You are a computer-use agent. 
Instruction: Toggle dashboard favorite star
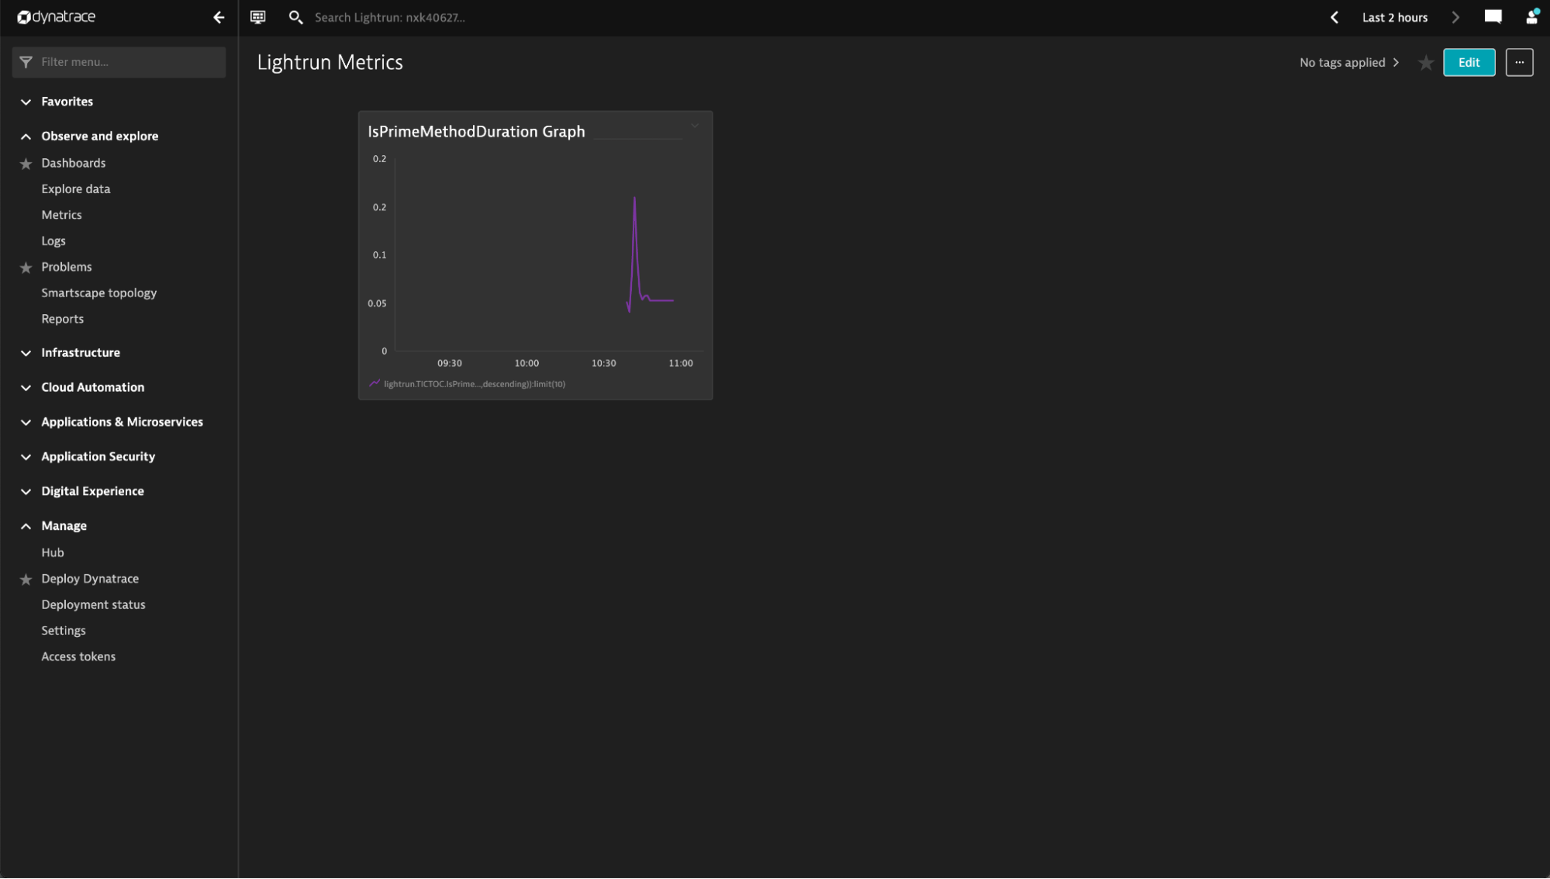(x=1425, y=63)
